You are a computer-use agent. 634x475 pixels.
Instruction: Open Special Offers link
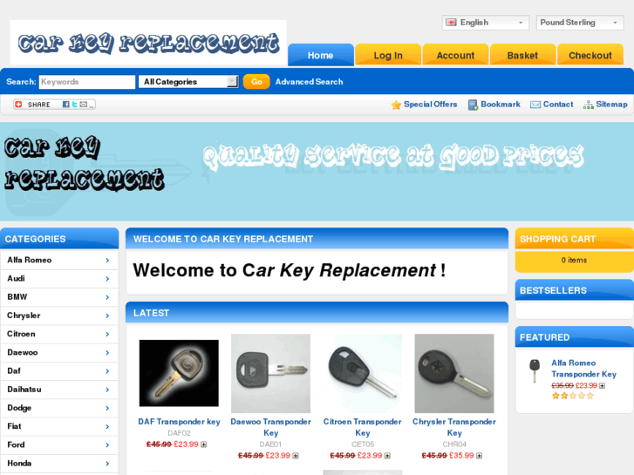(x=431, y=105)
